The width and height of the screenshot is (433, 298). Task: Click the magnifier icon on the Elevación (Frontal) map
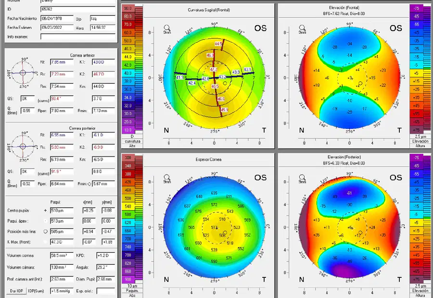click(302, 27)
